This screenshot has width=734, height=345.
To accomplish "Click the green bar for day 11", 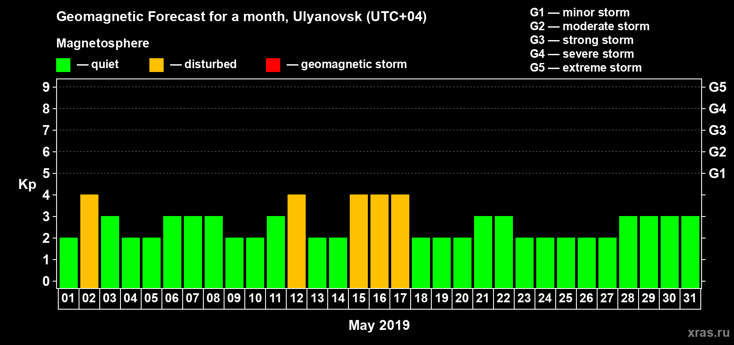I will (276, 252).
